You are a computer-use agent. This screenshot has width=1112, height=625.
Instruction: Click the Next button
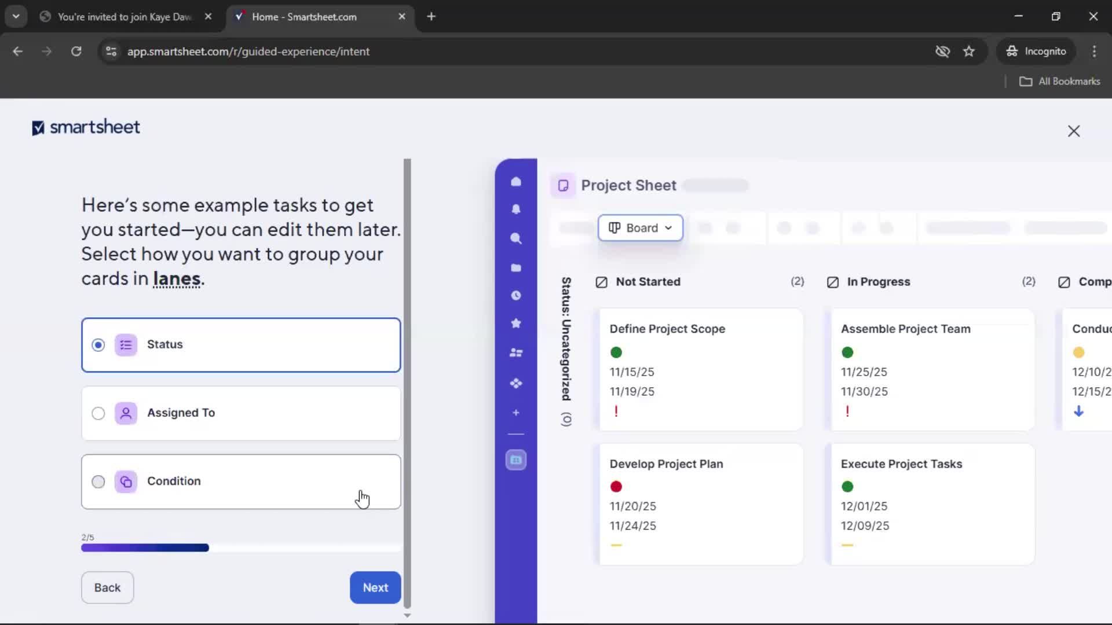(x=375, y=587)
